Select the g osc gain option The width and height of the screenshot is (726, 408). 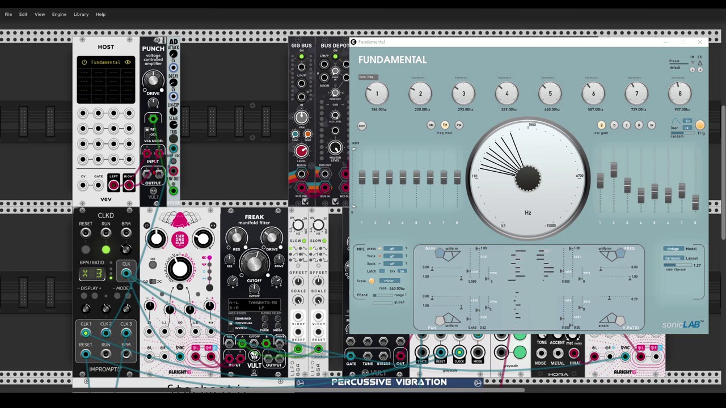(602, 125)
